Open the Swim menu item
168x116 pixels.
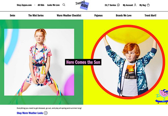tap(12, 15)
